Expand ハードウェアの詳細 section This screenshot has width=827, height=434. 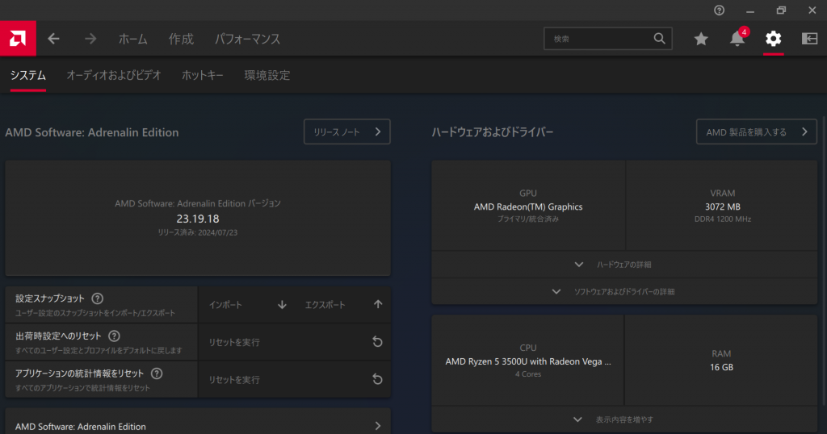click(623, 265)
